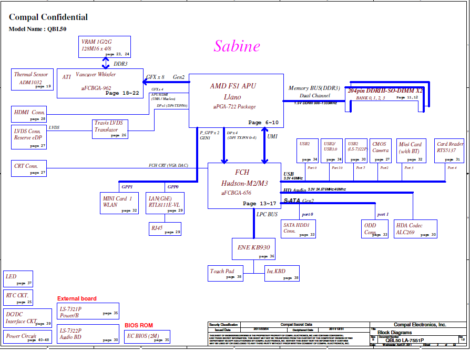The height and width of the screenshot is (350, 470).
Task: Click the LS-7322P Audio BD block
Action: [x=88, y=334]
